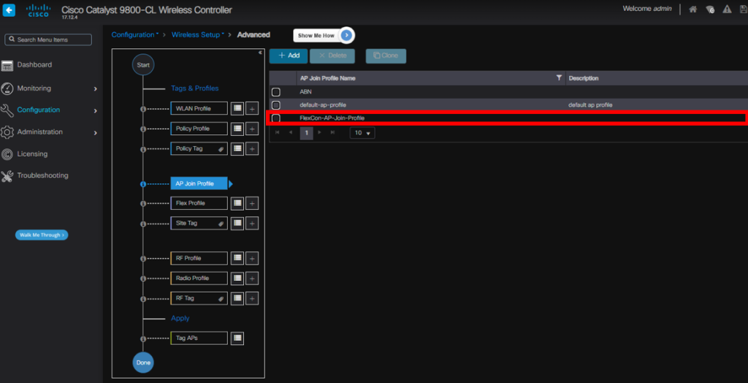Collapse the wizard panel with double chevron
748x383 pixels.
click(x=261, y=53)
